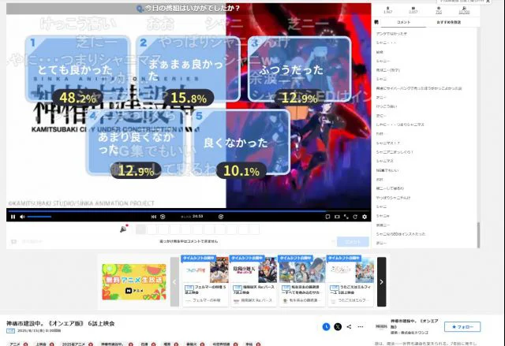Reload the player with refresh icon

(x=355, y=217)
